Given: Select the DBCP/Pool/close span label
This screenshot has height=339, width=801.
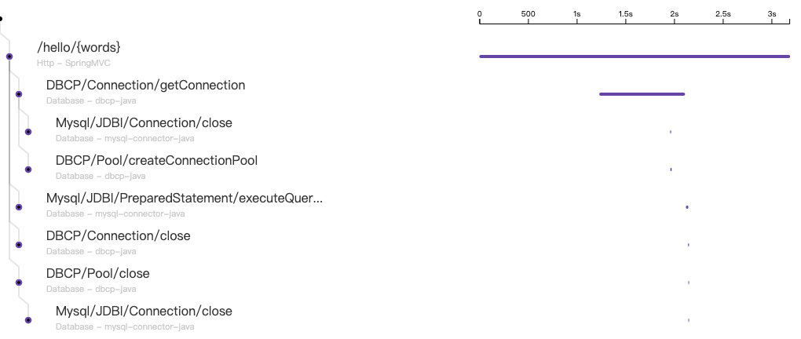Looking at the screenshot, I should [97, 274].
